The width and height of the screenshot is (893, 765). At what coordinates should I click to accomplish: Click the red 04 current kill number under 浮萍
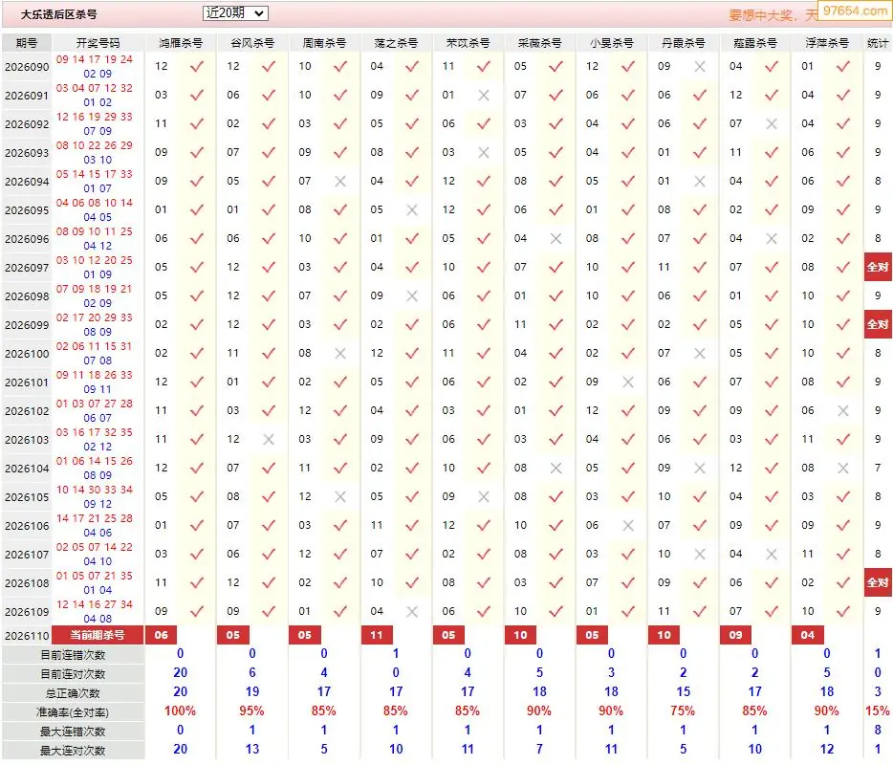(x=808, y=635)
